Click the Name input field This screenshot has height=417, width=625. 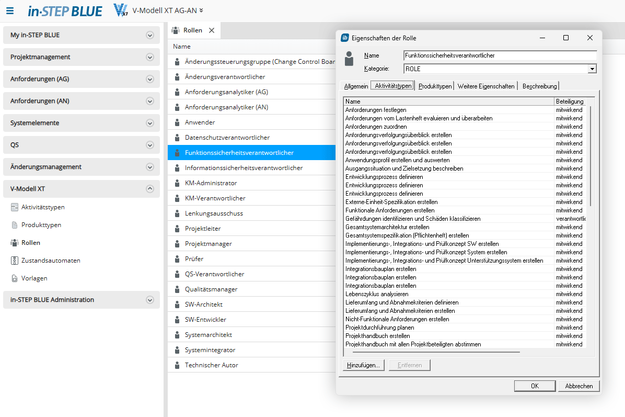(x=500, y=55)
